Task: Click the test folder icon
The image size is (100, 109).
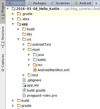Action: [30, 75]
